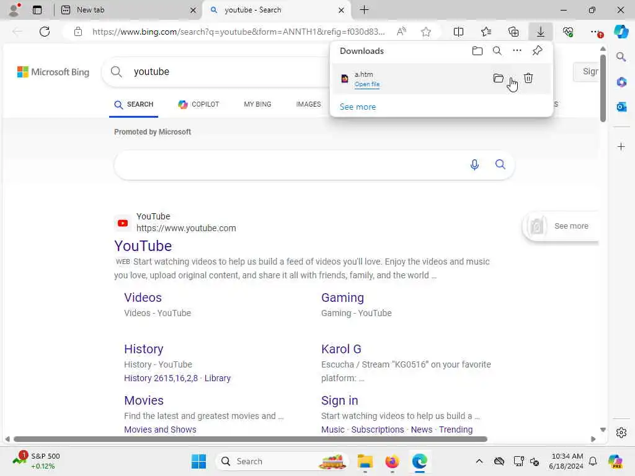Click the Read aloud icon in the address bar
This screenshot has height=476, width=635.
click(401, 32)
